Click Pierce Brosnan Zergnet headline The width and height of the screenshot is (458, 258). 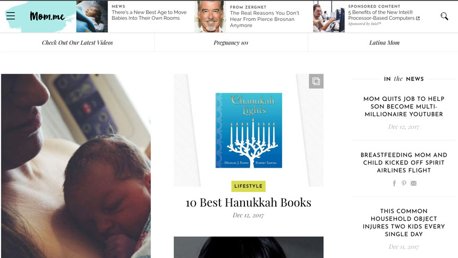pyautogui.click(x=264, y=19)
